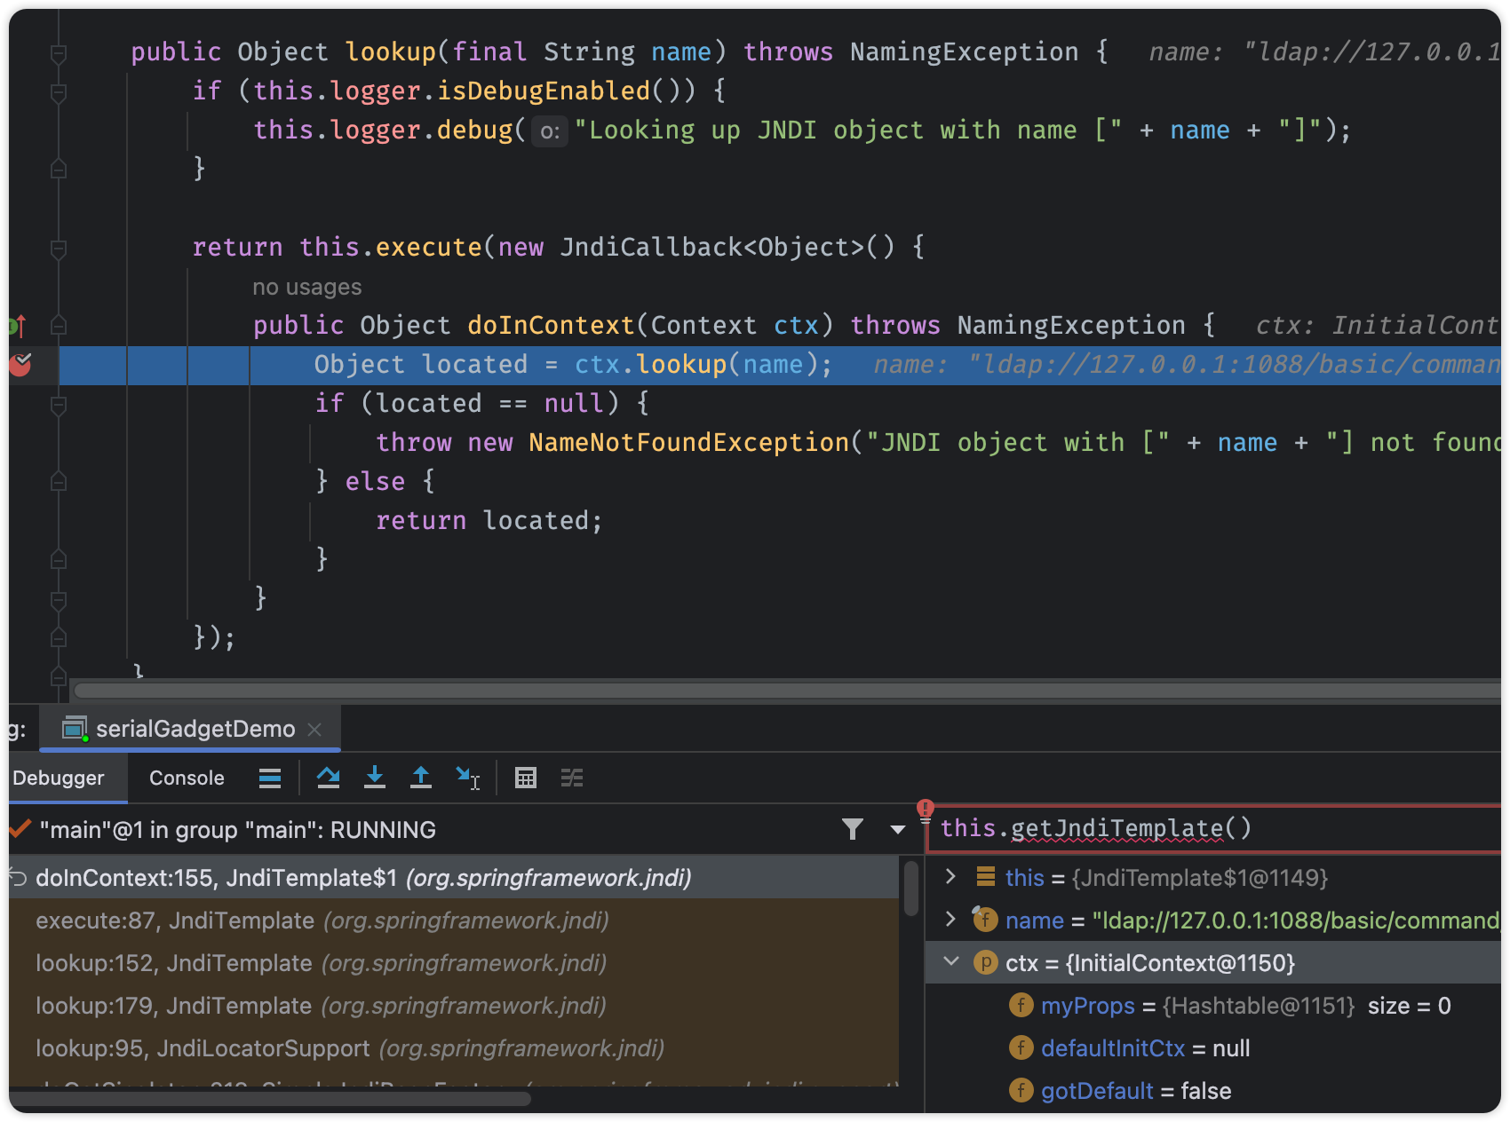Toggle the breakpoint on the ctx.lookup line
Viewport: 1510px width, 1122px height.
point(20,365)
